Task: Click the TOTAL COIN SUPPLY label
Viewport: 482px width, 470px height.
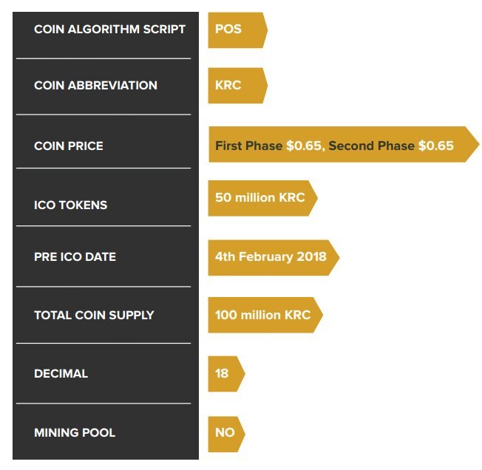Action: [x=94, y=315]
